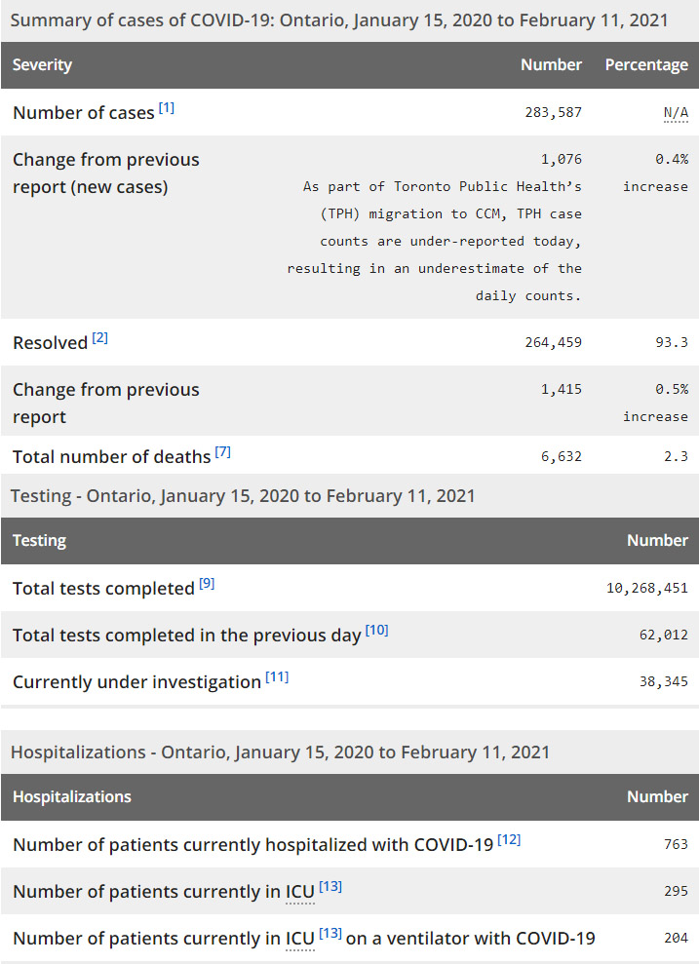Screen dimensions: 699x964
Task: Open footnote 2 next to Resolved
Action: tap(100, 338)
